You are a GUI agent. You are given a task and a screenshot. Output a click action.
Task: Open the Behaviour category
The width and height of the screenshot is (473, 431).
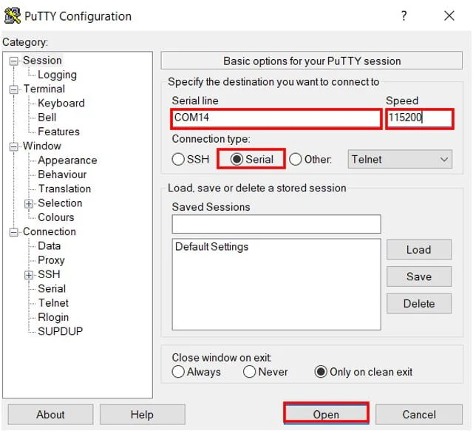(x=62, y=174)
